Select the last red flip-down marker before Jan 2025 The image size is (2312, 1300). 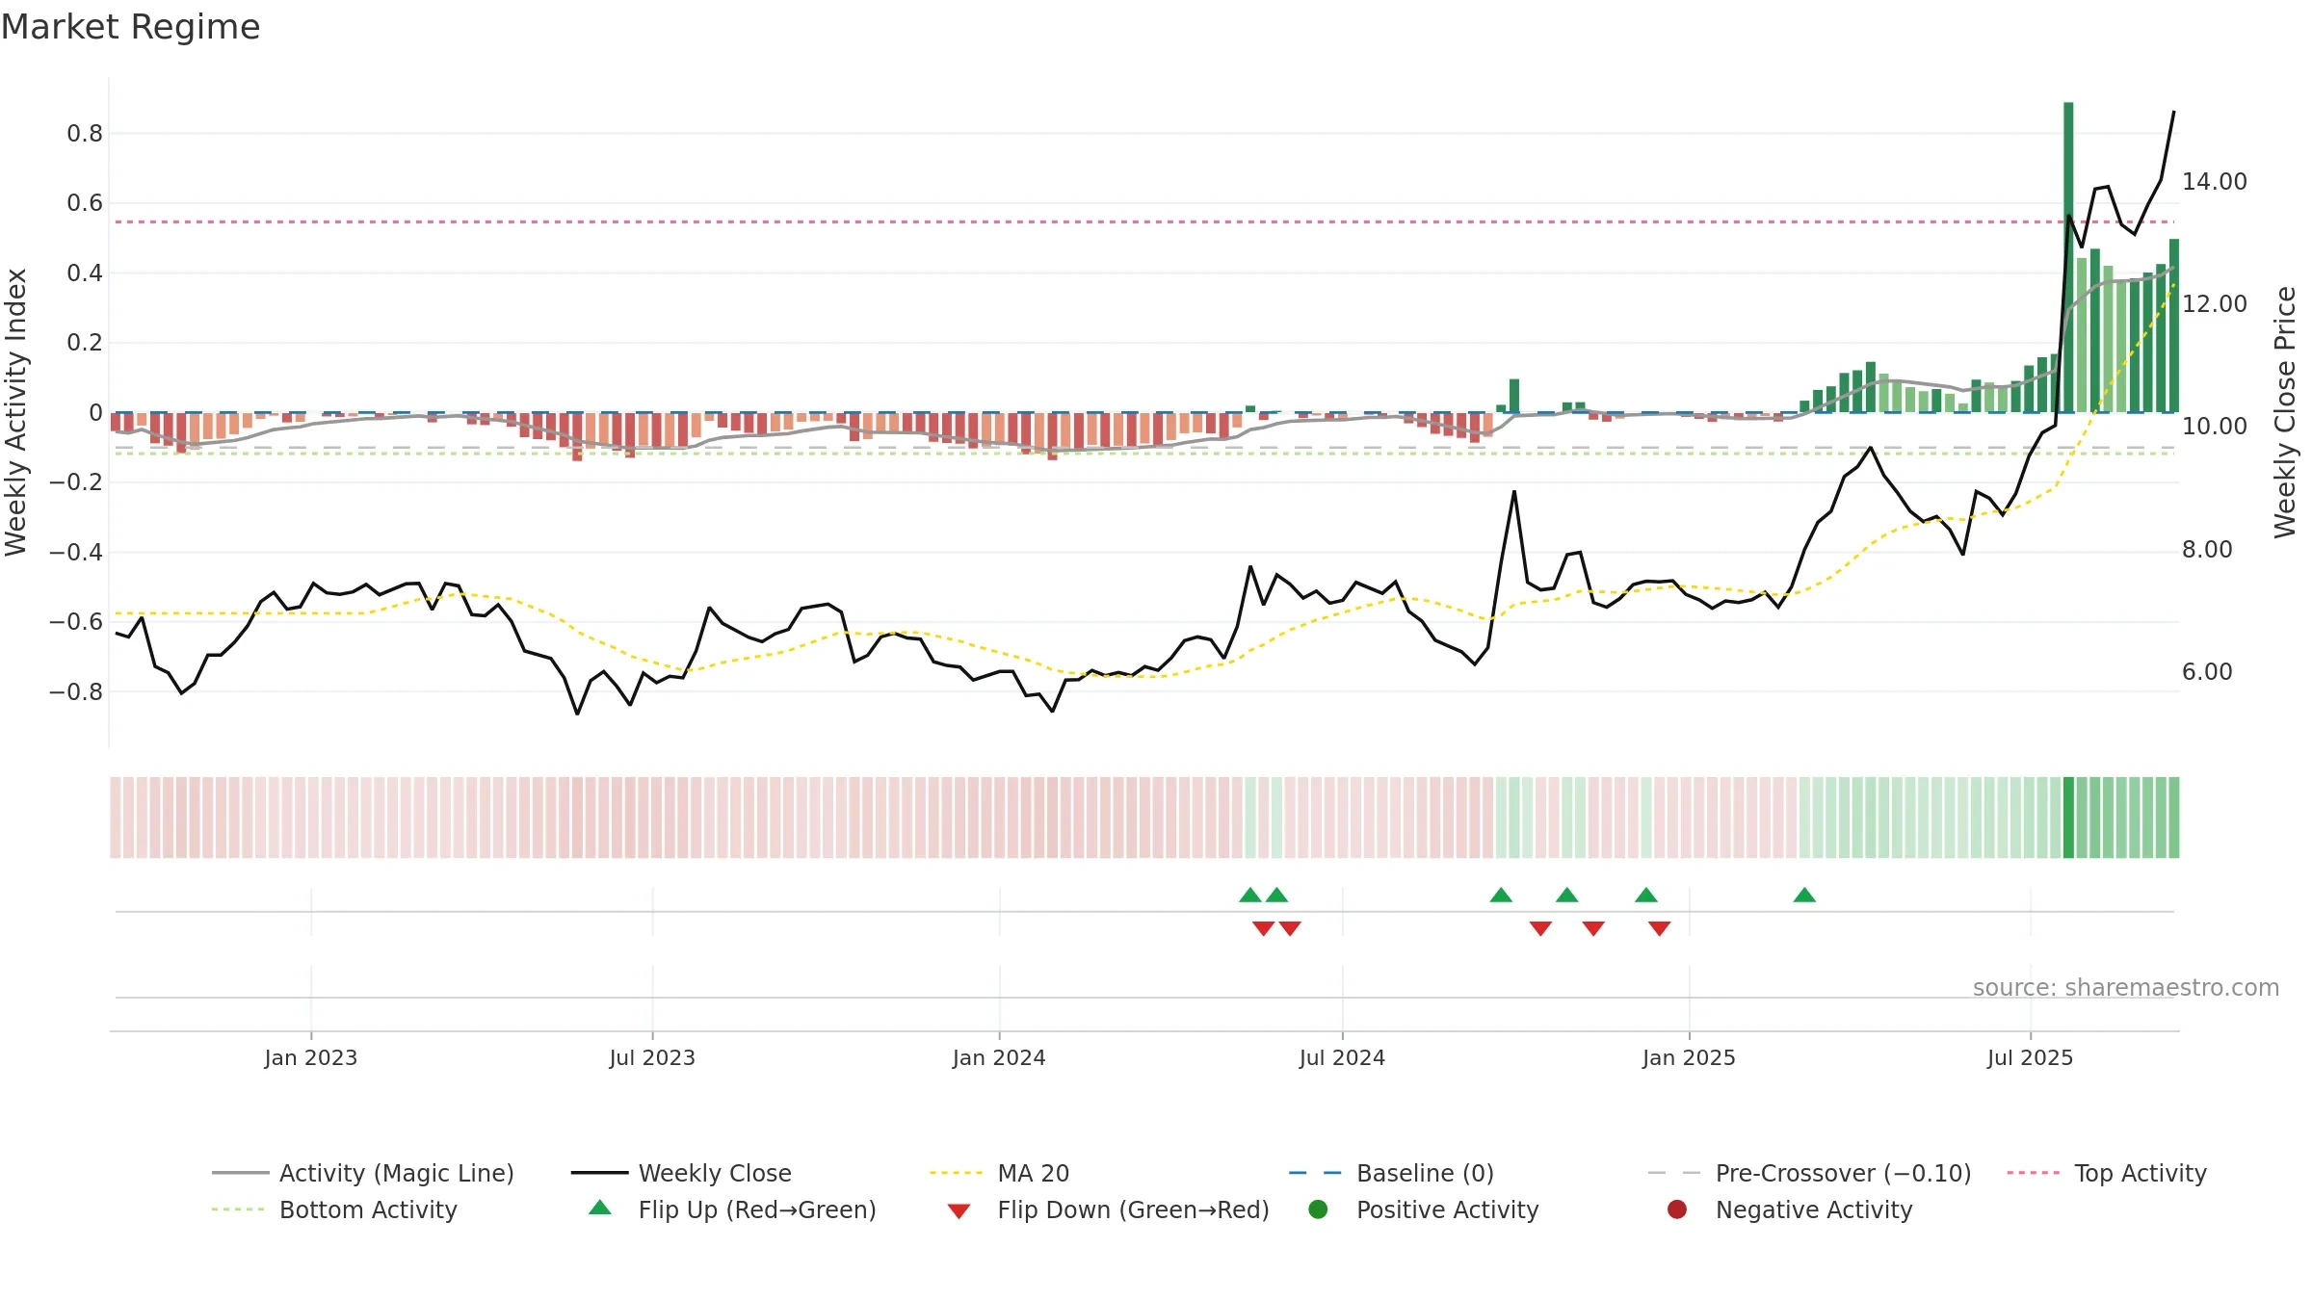[x=1659, y=928]
